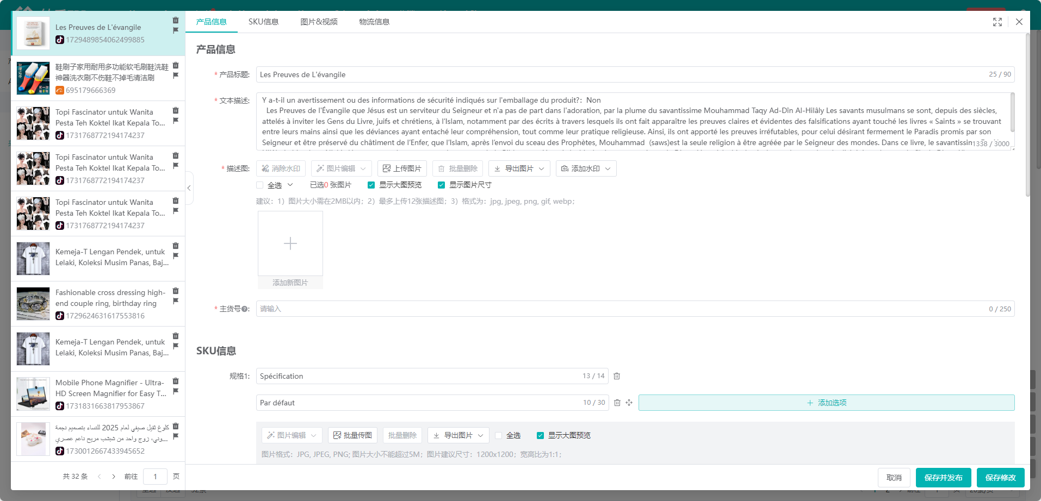Viewport: 1041px width, 501px height.
Task: Open the SKU 图片编辑 dropdown
Action: coord(292,435)
